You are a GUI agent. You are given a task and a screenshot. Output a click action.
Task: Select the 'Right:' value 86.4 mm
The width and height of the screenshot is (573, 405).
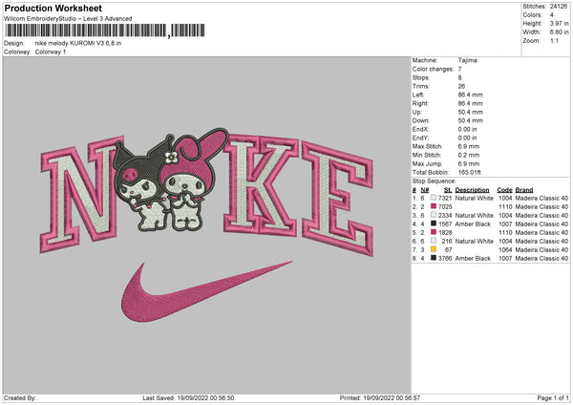pos(470,103)
